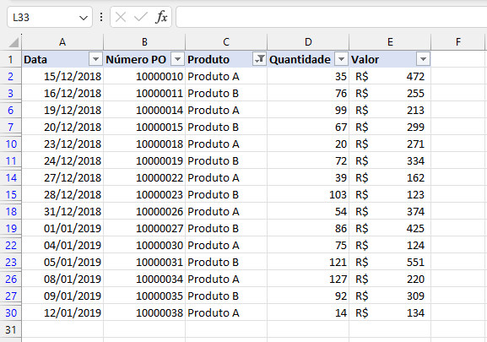Click the Enter checkmark icon in formula bar
The height and width of the screenshot is (342, 487).
(140, 17)
